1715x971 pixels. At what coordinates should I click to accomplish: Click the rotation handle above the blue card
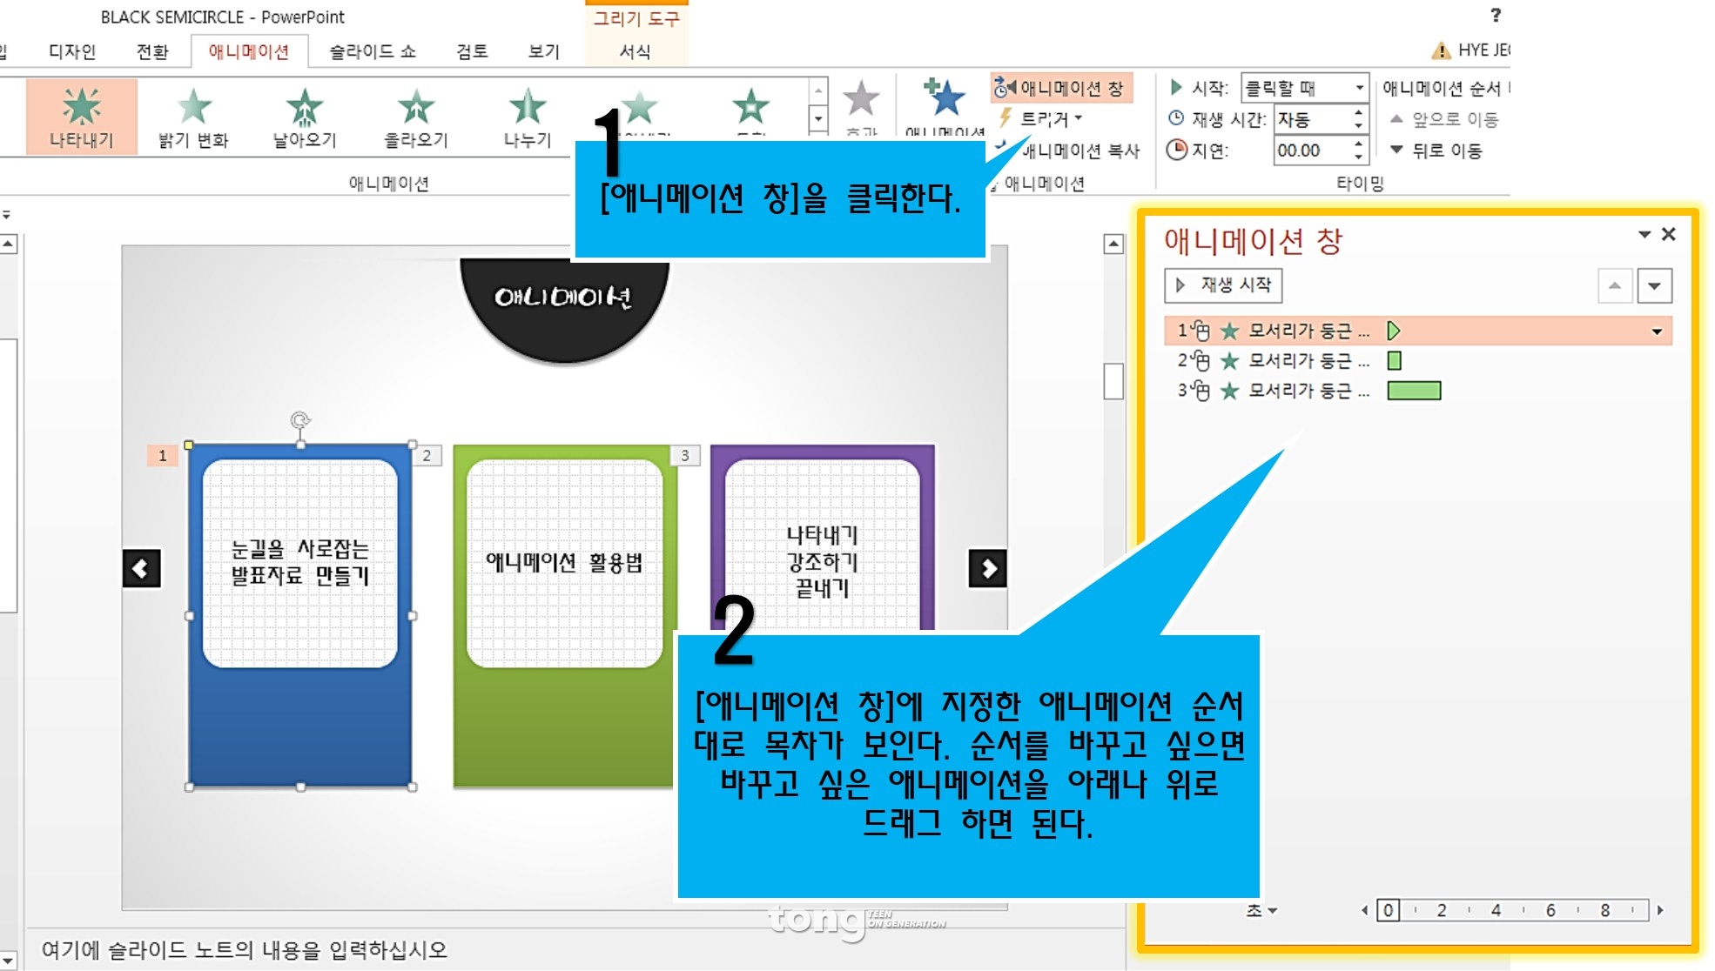(300, 421)
